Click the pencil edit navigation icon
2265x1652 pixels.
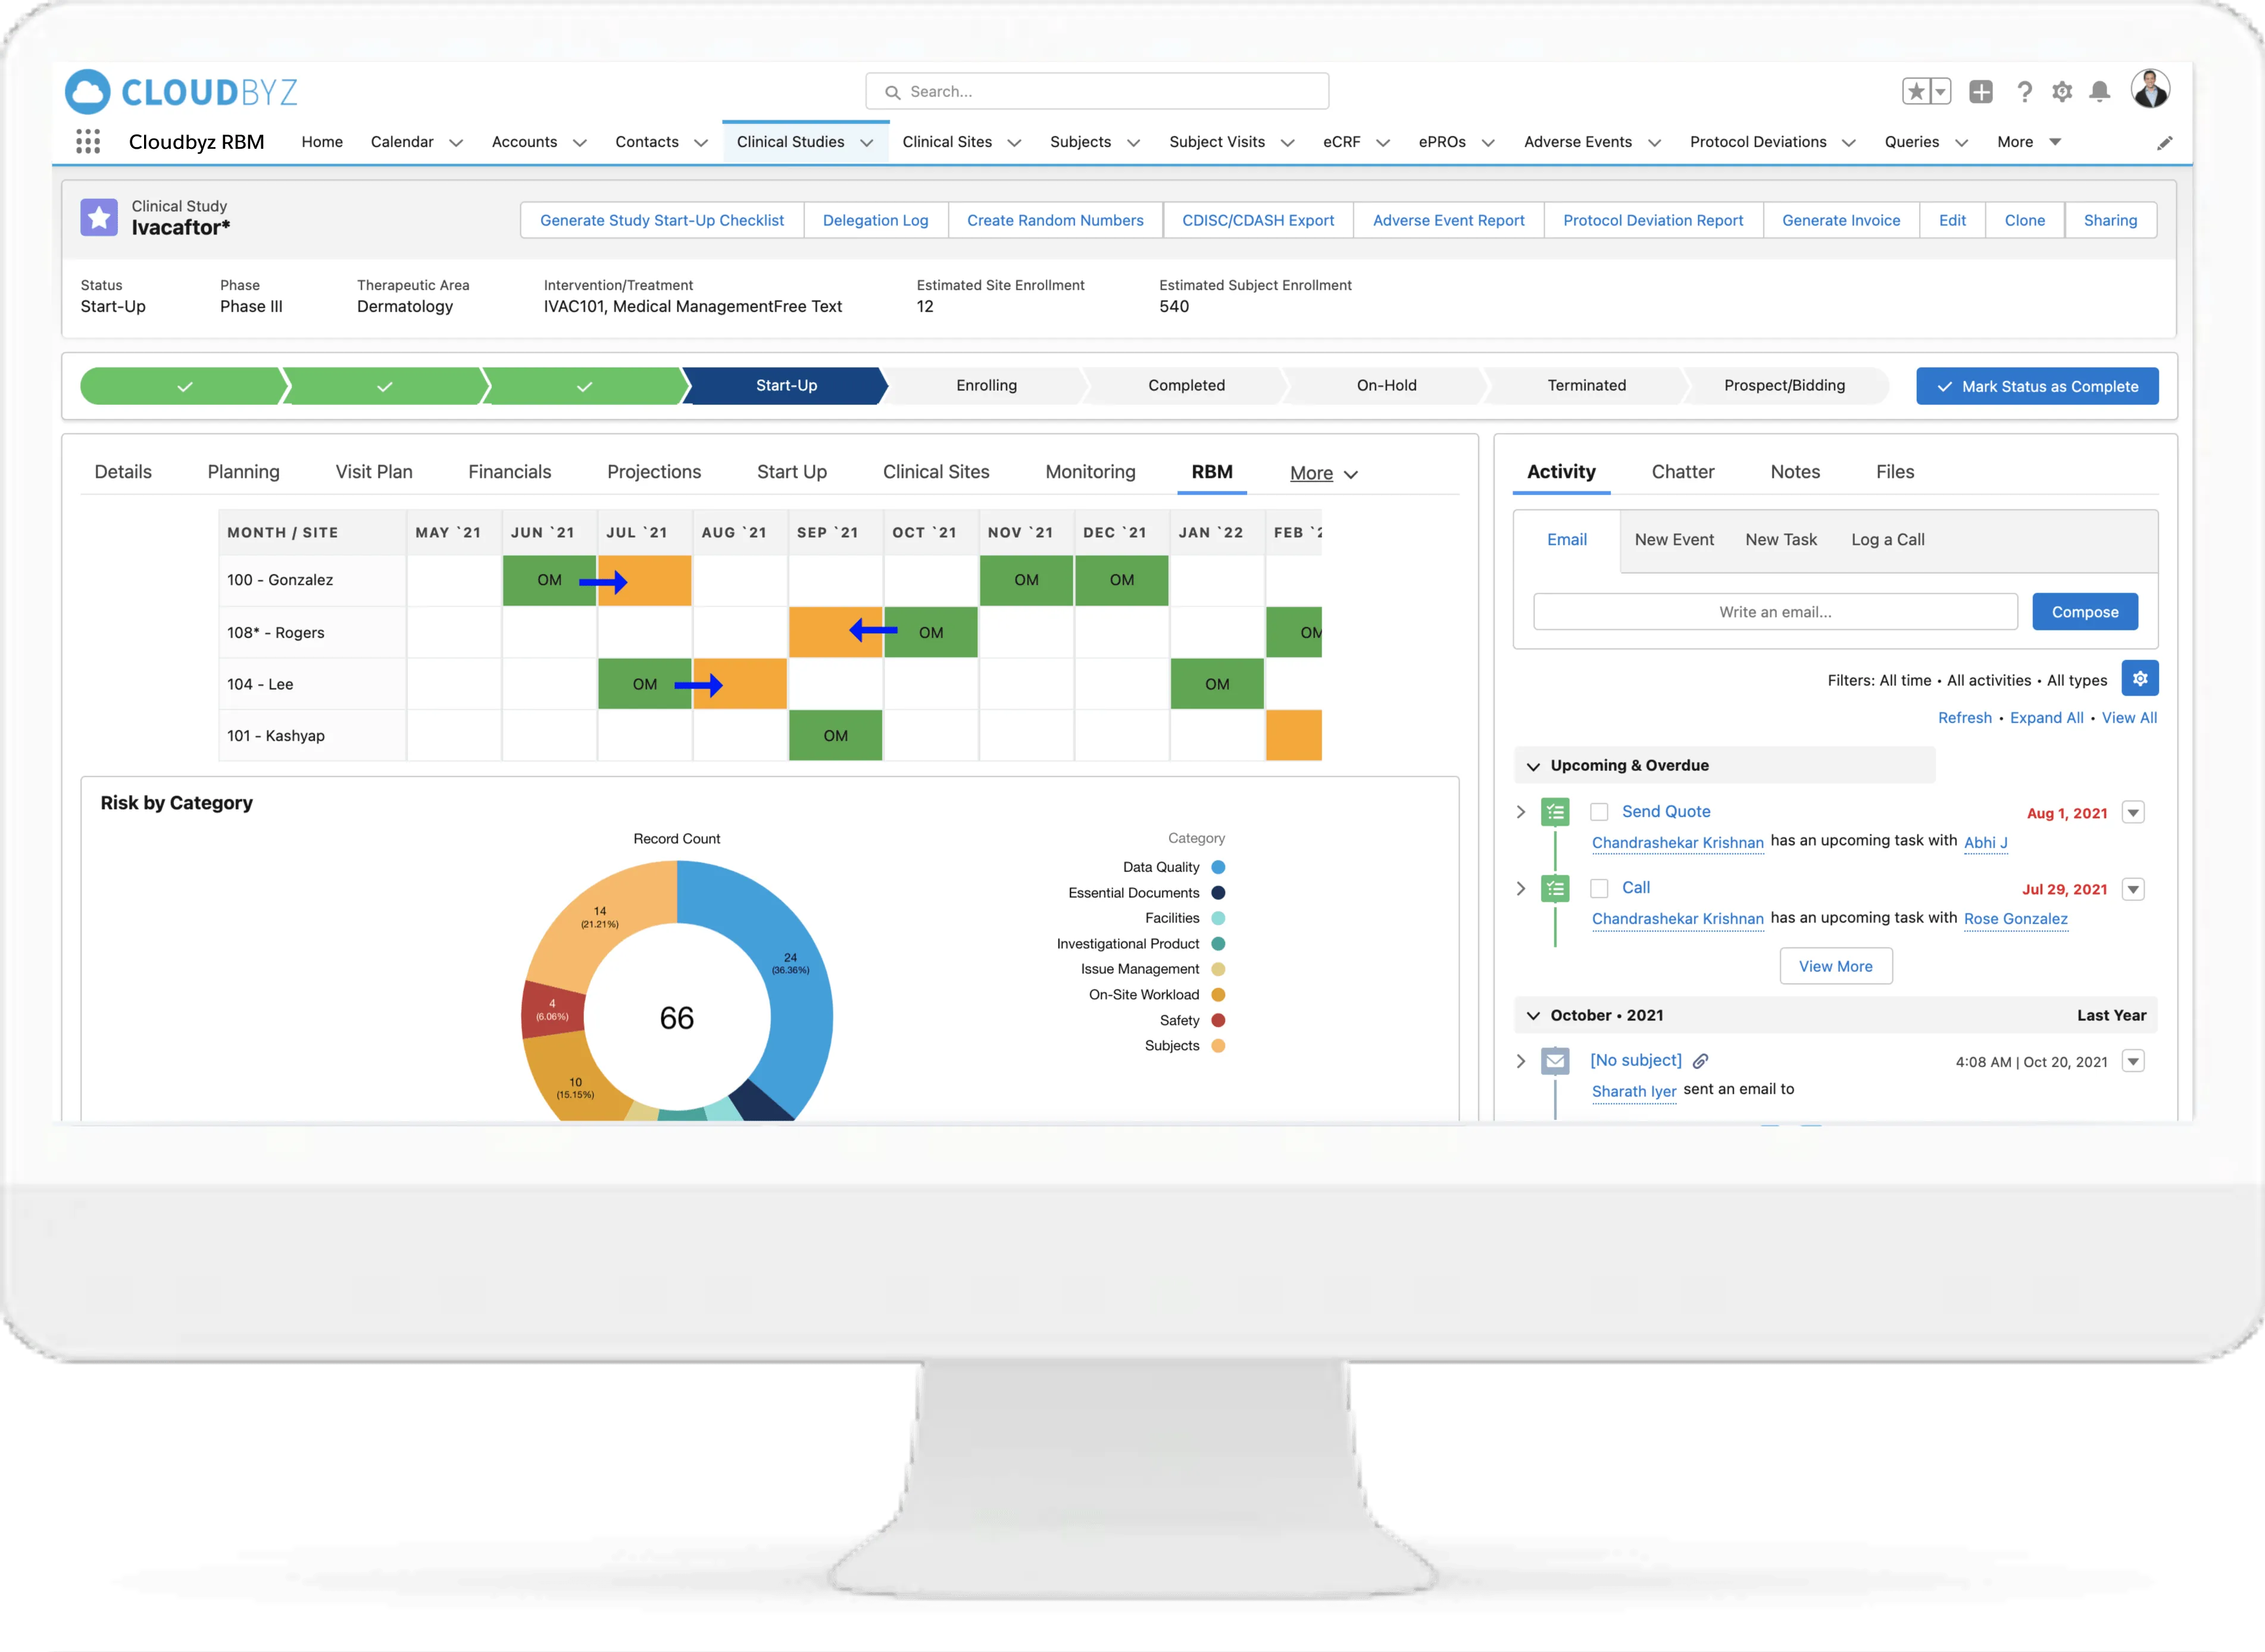point(2164,143)
